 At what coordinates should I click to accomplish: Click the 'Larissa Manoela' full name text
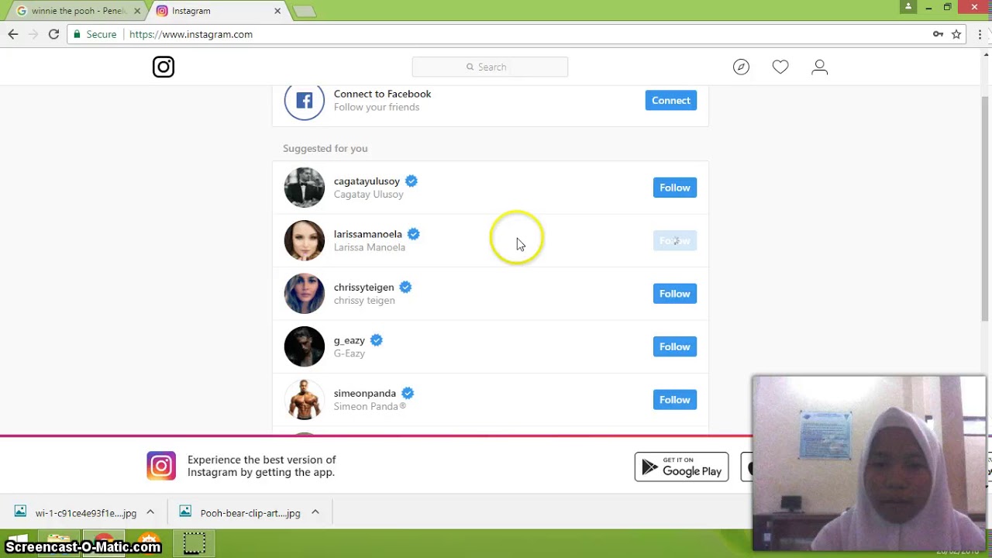coord(370,247)
